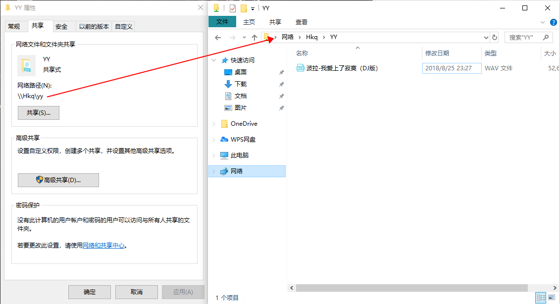Click Properties icon in quick access toolbar
The width and height of the screenshot is (560, 304).
point(233,8)
